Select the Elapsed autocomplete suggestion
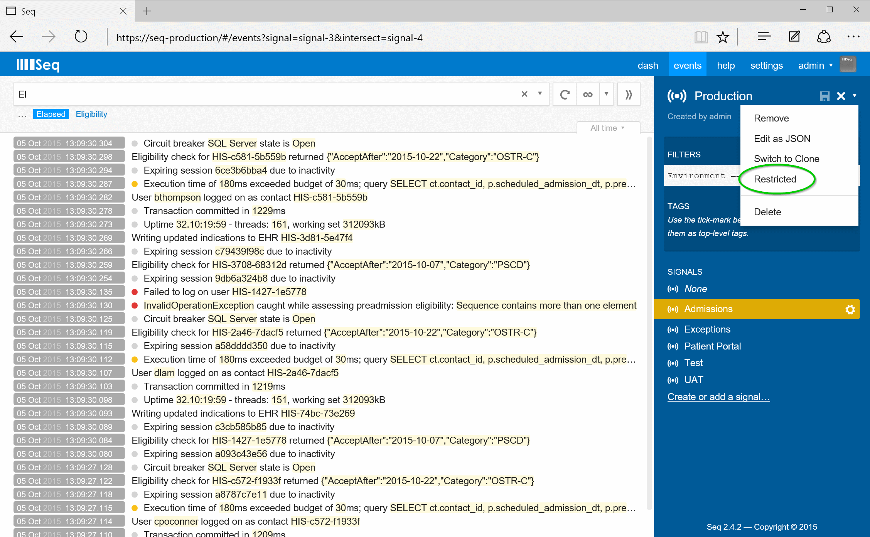The width and height of the screenshot is (870, 537). [x=51, y=114]
